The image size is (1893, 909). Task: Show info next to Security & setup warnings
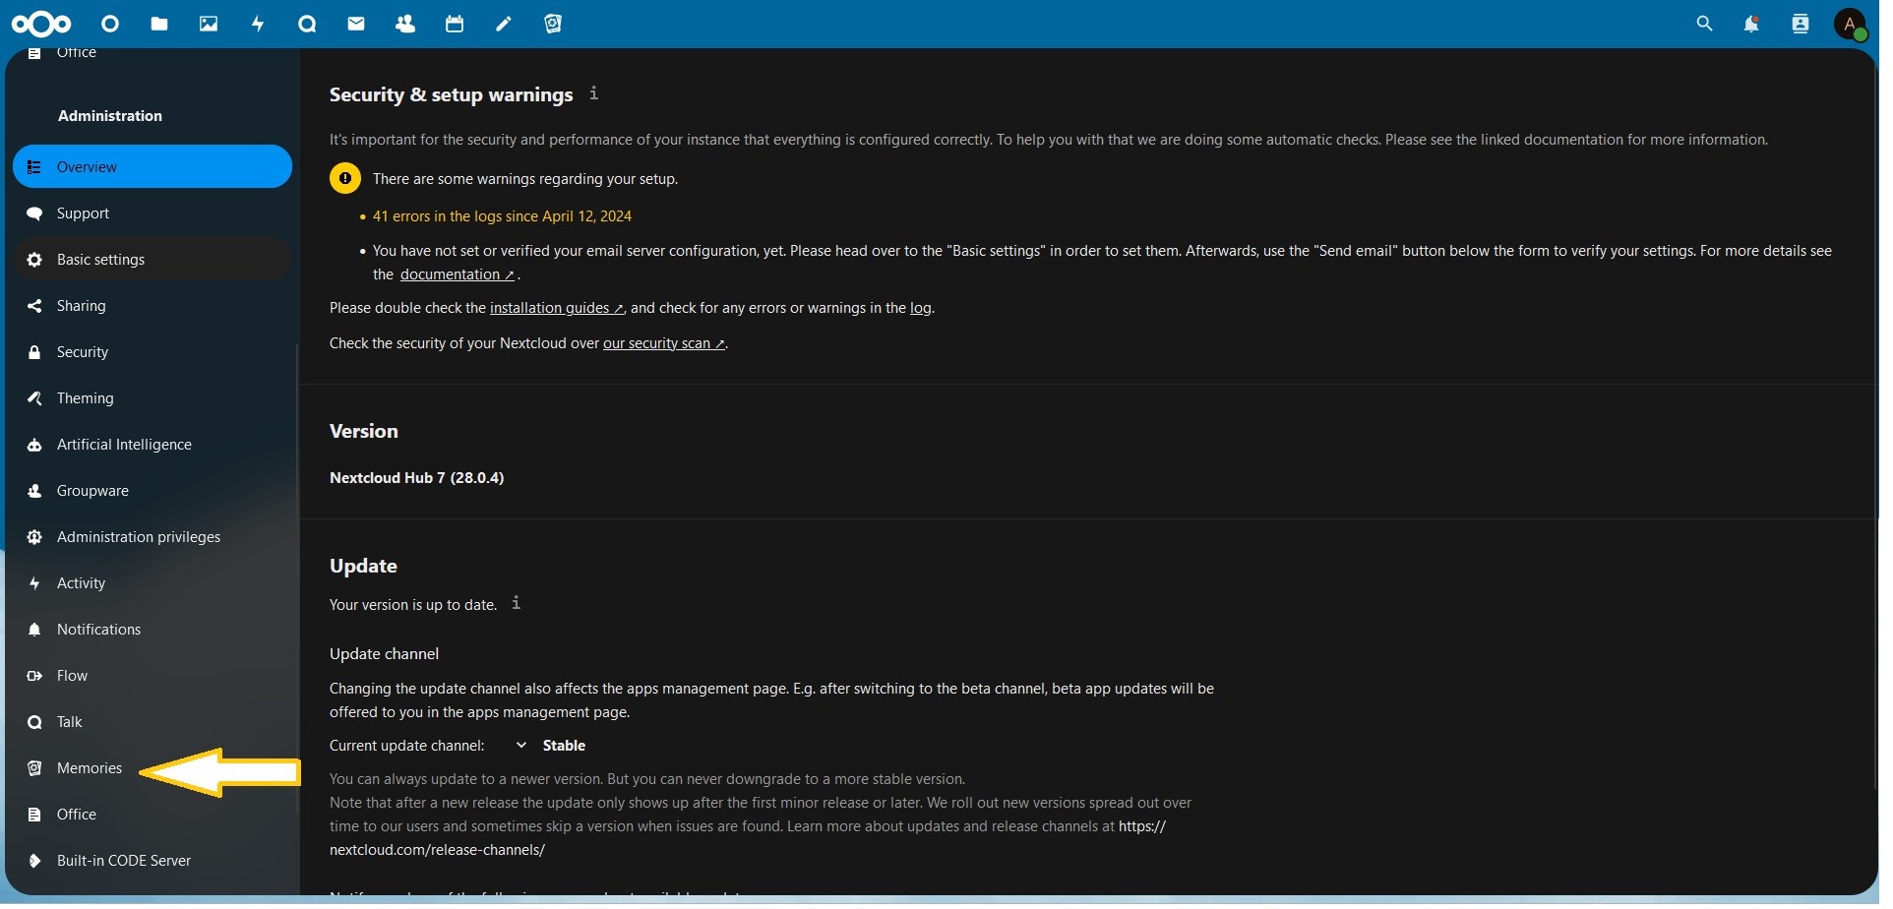599,94
